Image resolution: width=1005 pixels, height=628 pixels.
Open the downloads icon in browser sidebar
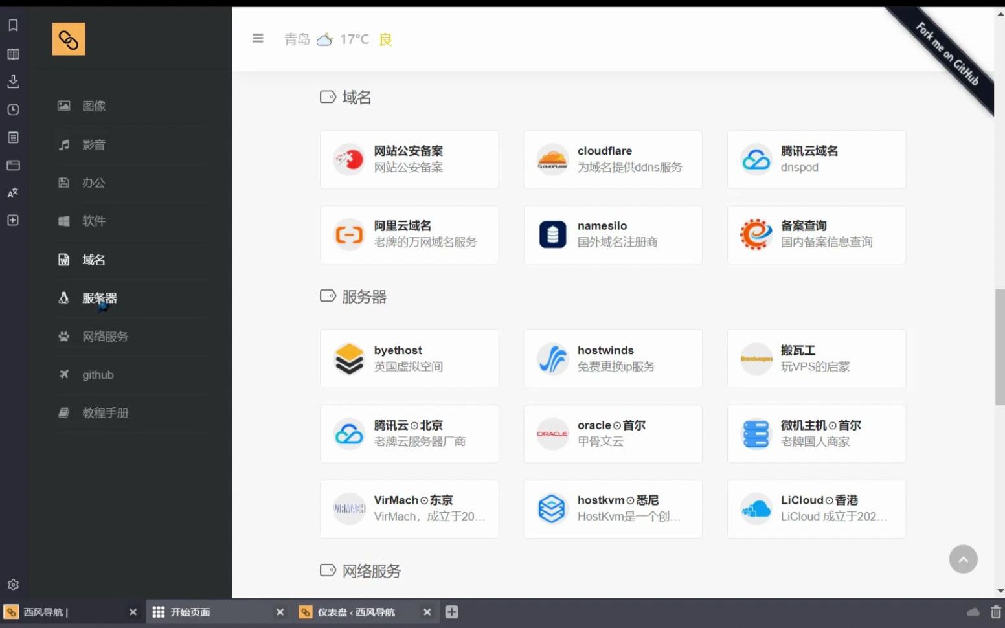tap(13, 82)
